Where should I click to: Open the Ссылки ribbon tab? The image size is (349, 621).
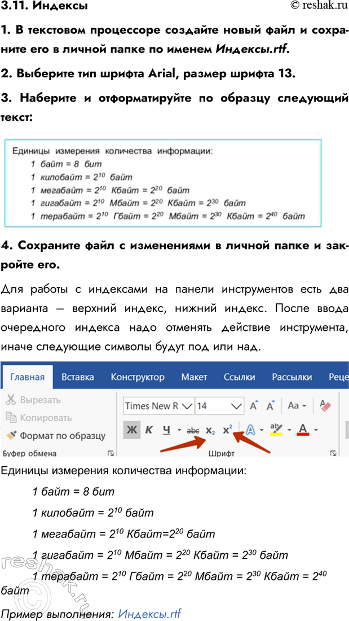pos(239,377)
